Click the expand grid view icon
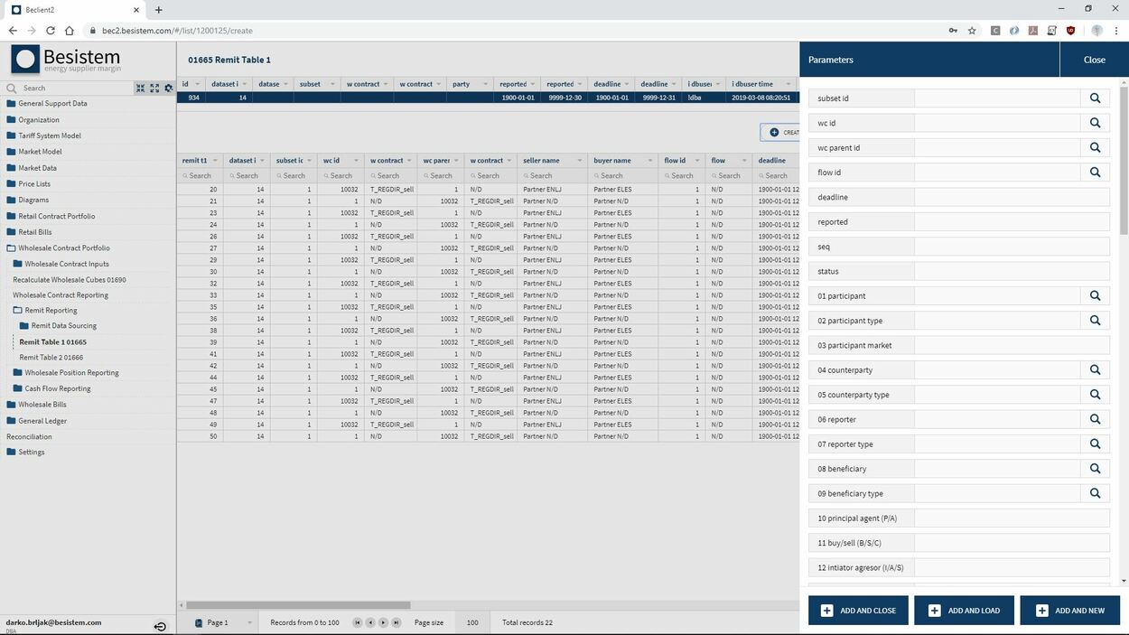The width and height of the screenshot is (1129, 635). coord(154,88)
